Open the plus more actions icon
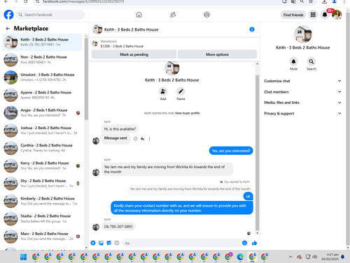Viewport: 350px width, 263px height. coord(93,243)
